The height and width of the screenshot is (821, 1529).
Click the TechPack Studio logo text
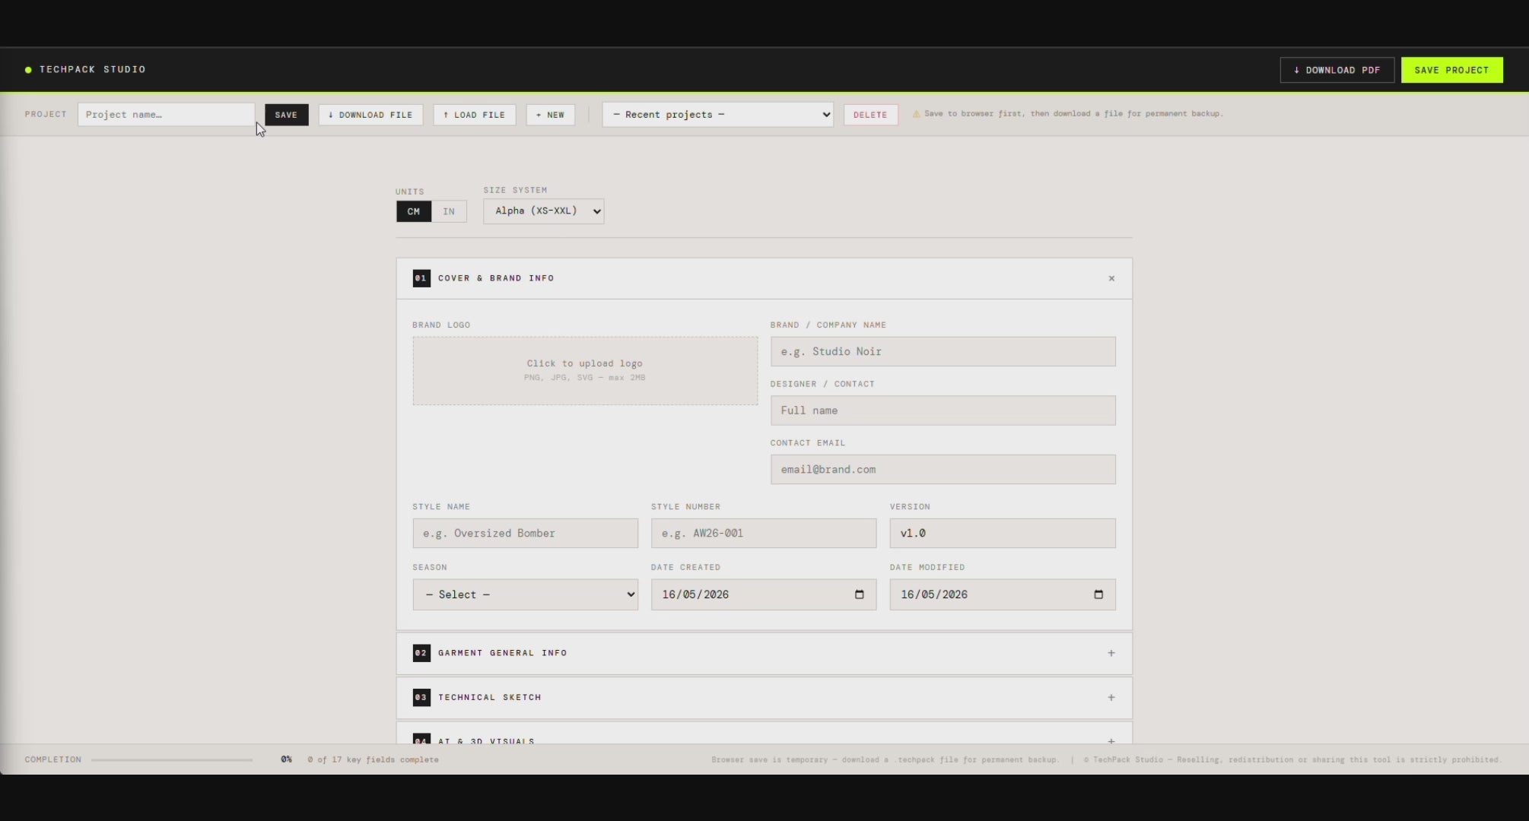(92, 69)
